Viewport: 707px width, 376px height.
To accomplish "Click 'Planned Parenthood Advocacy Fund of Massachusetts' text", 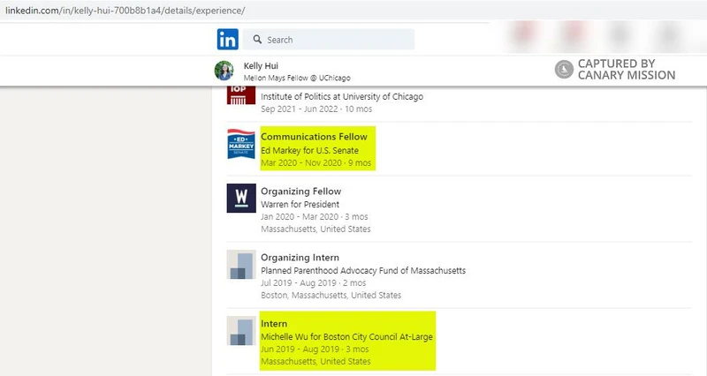I will coord(363,271).
